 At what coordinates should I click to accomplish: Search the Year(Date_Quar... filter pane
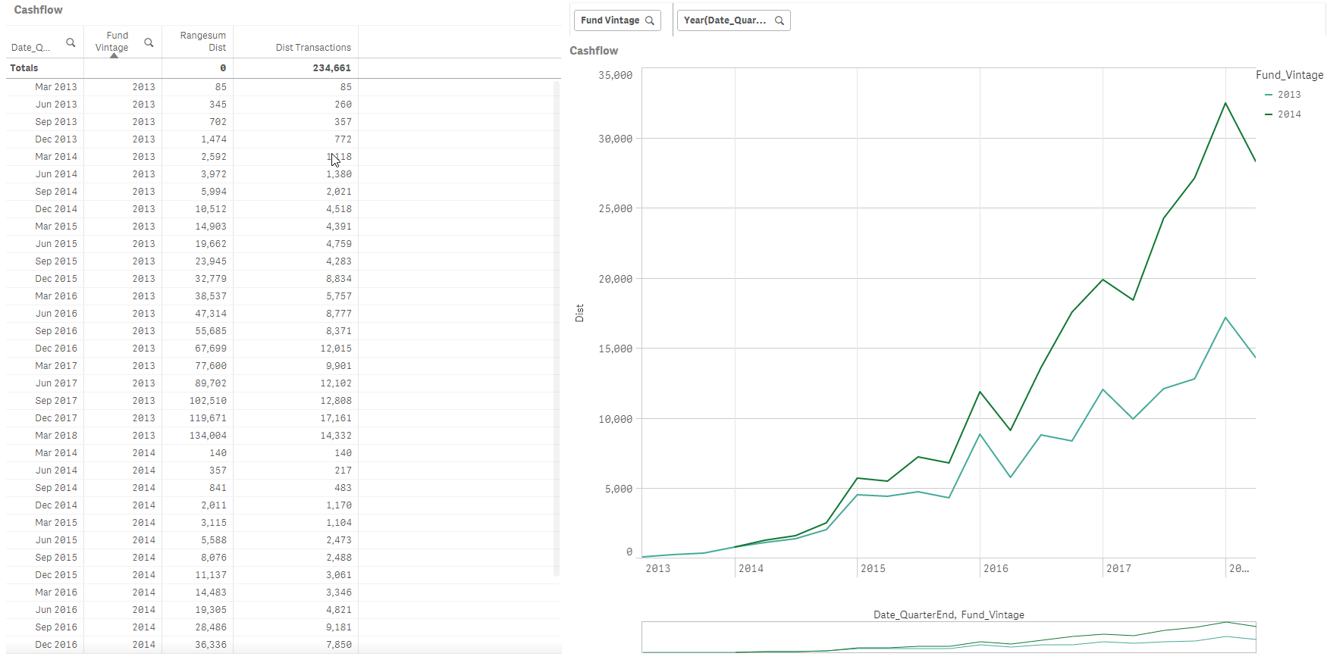click(780, 20)
